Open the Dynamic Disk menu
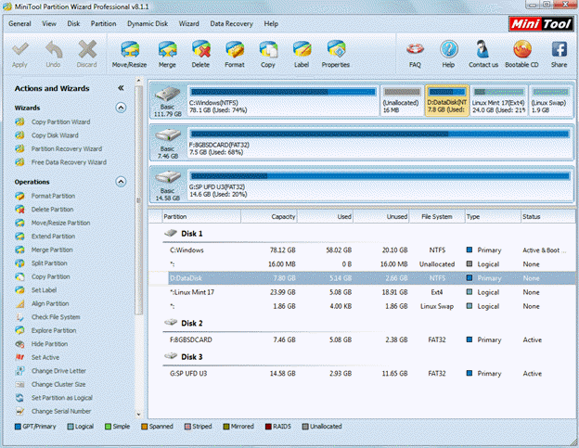 (x=148, y=23)
